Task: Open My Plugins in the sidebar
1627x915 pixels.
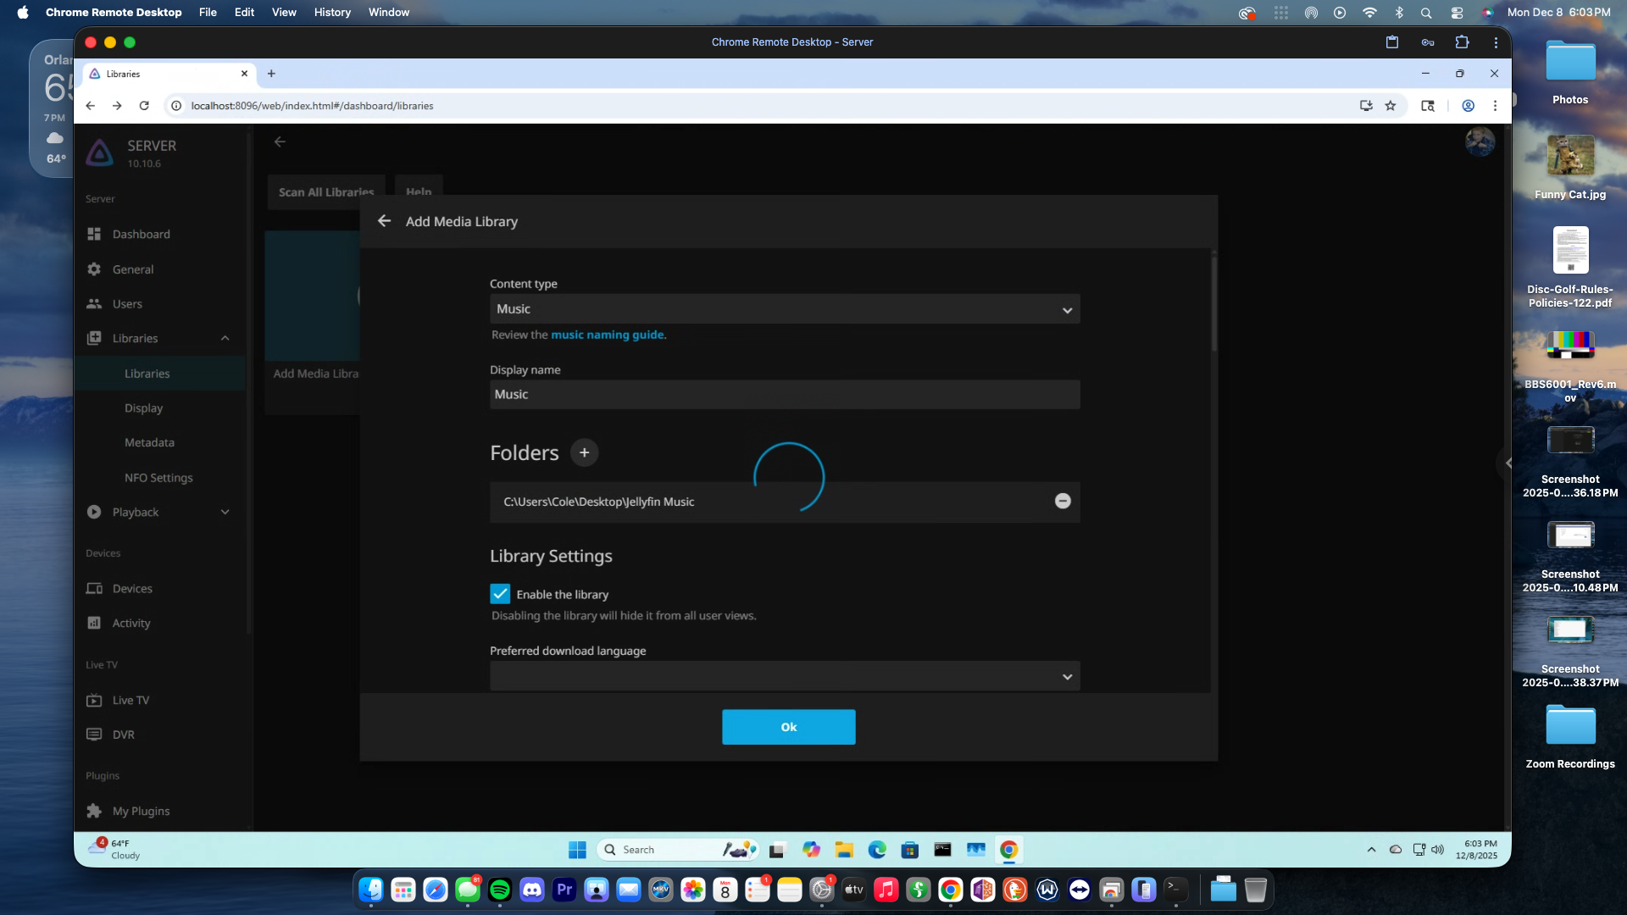Action: 141,811
